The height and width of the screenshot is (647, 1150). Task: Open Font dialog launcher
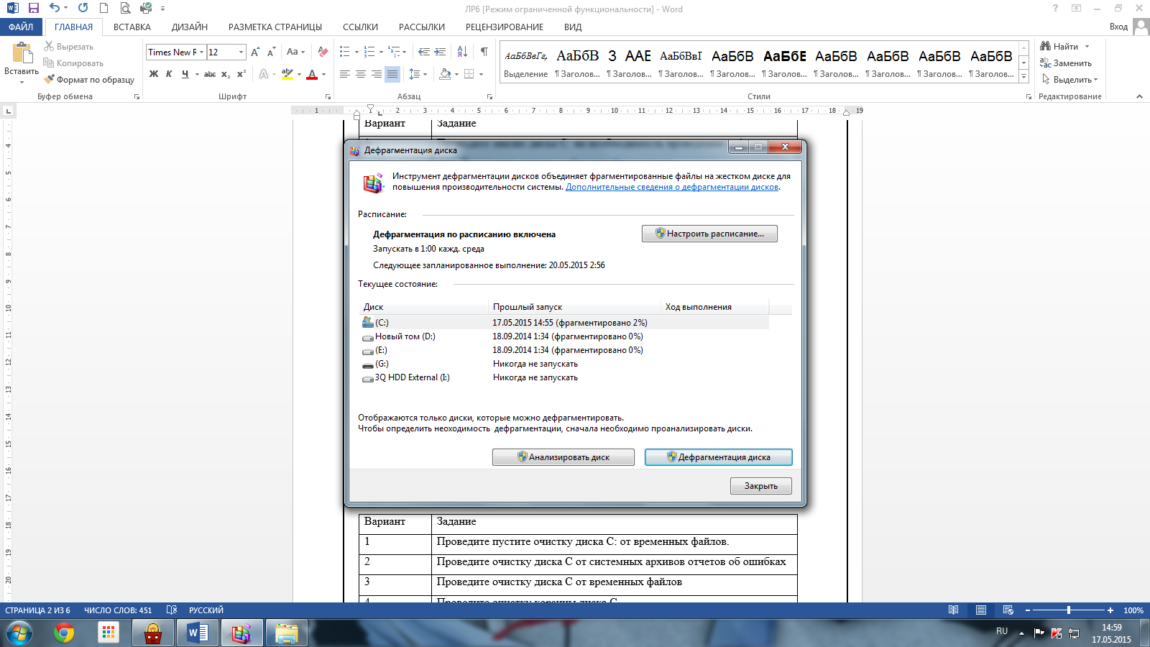click(328, 96)
